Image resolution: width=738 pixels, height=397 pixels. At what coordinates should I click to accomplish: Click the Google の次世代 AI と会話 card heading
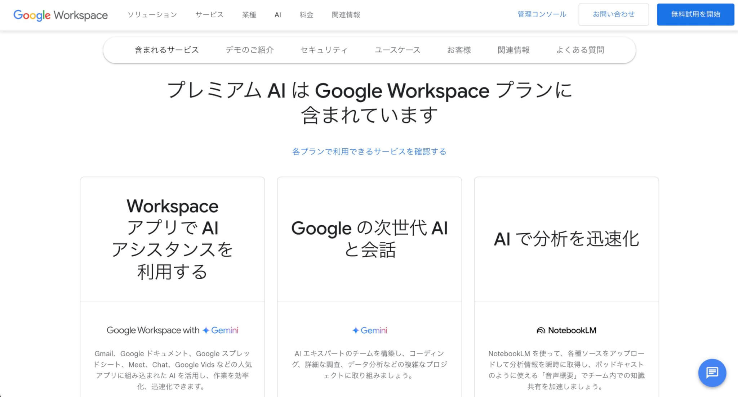pos(369,239)
